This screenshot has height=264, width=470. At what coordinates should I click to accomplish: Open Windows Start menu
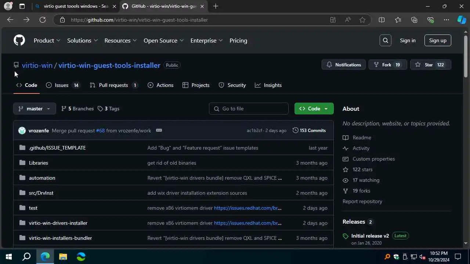point(9,257)
